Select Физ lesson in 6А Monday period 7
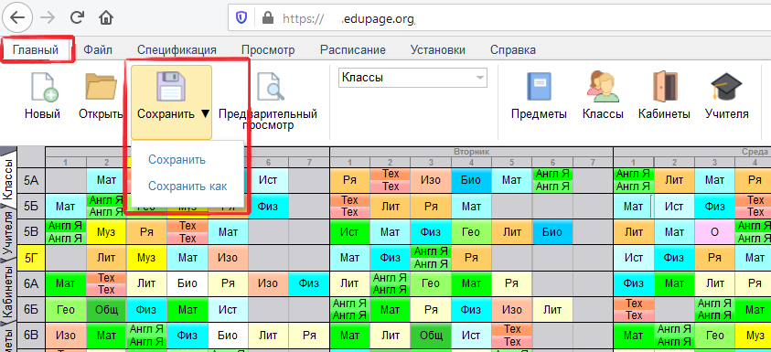This screenshot has height=352, width=771. pyautogui.click(x=309, y=283)
